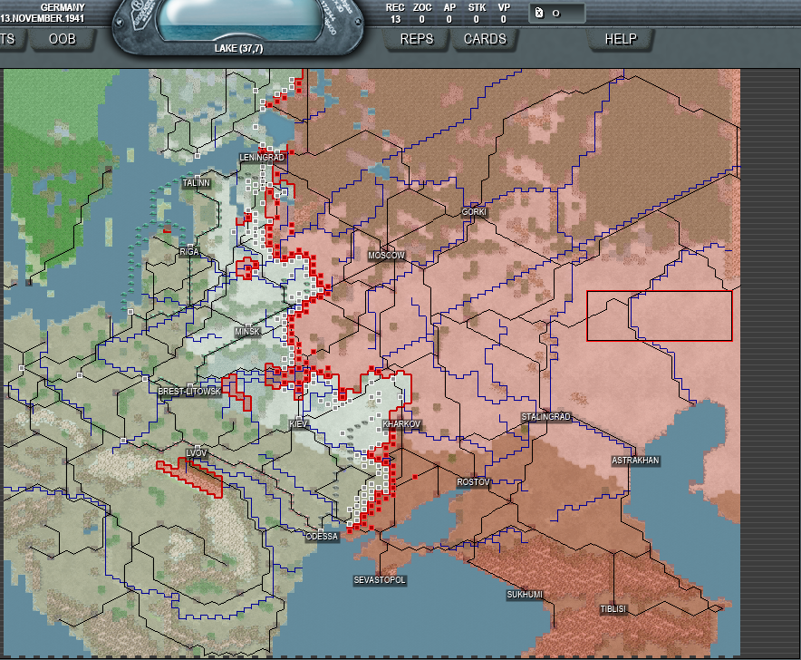Open the OOB order of battle panel
This screenshot has height=660, width=801.
(x=63, y=39)
